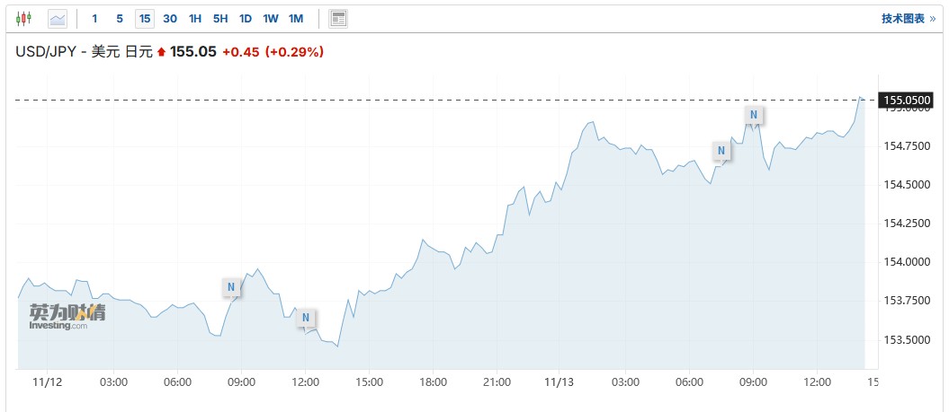Viewport: 949px width, 412px height.
Task: Click the news marker near 09:00 on 11/12
Action: pyautogui.click(x=231, y=287)
